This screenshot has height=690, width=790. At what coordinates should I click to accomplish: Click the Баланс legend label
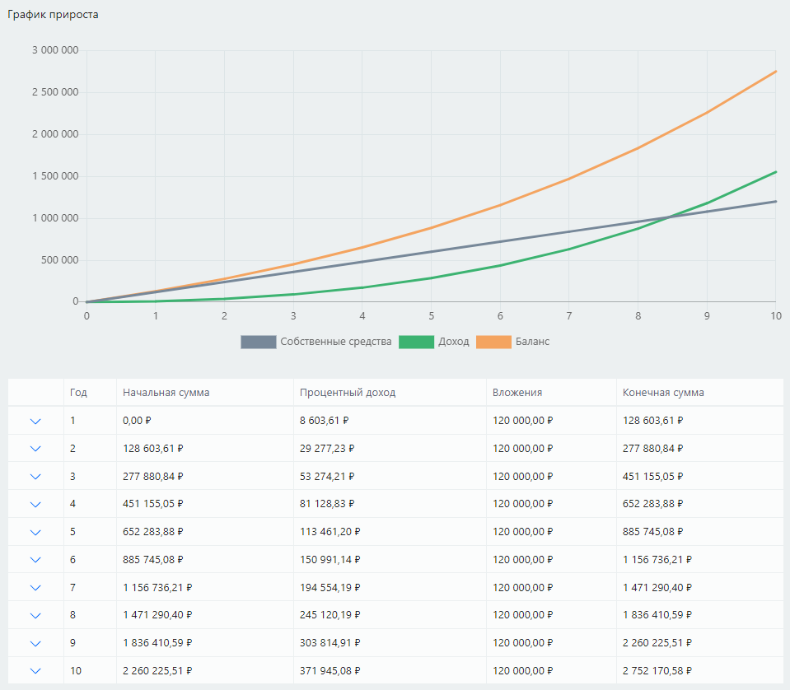click(x=532, y=342)
